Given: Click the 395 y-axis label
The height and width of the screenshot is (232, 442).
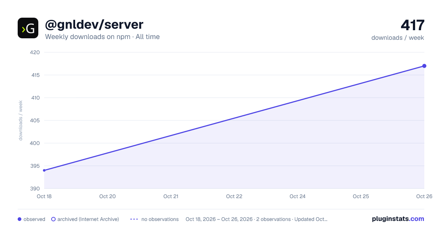Looking at the screenshot, I should (x=35, y=166).
